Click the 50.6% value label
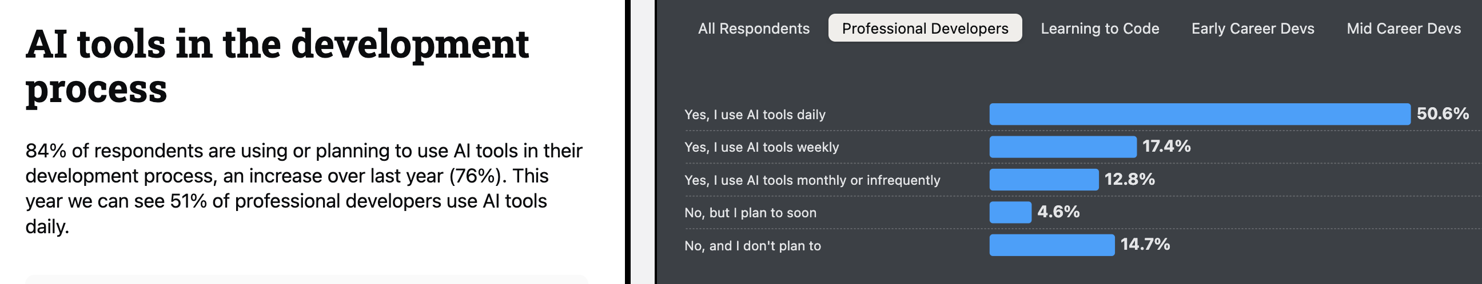1482x284 pixels. [1443, 113]
